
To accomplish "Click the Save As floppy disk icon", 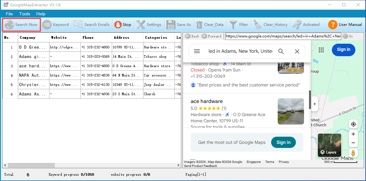I will (x=171, y=25).
